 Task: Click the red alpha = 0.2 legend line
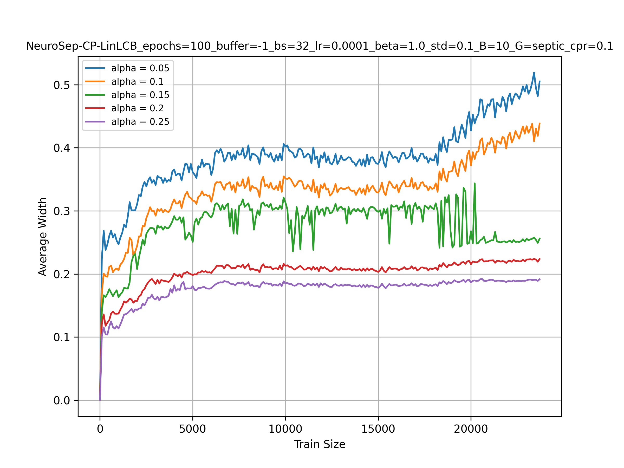(95, 108)
